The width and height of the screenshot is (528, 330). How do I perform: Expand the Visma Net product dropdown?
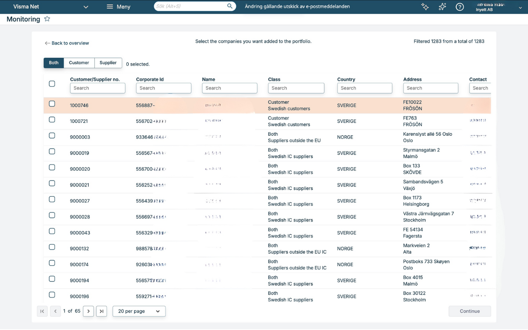click(86, 7)
